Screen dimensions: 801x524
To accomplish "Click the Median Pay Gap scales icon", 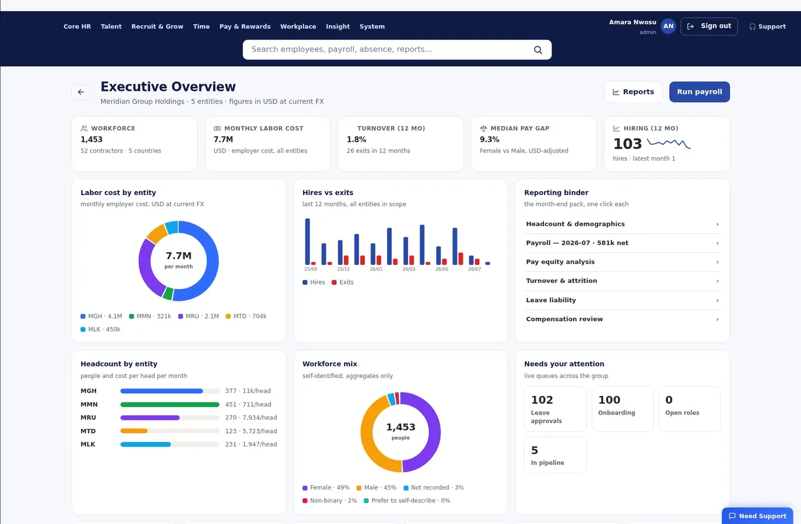I will pos(483,129).
